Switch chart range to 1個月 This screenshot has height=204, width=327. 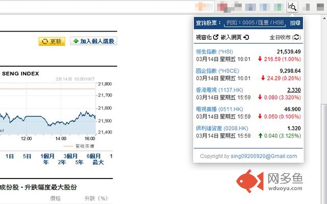coord(48,156)
